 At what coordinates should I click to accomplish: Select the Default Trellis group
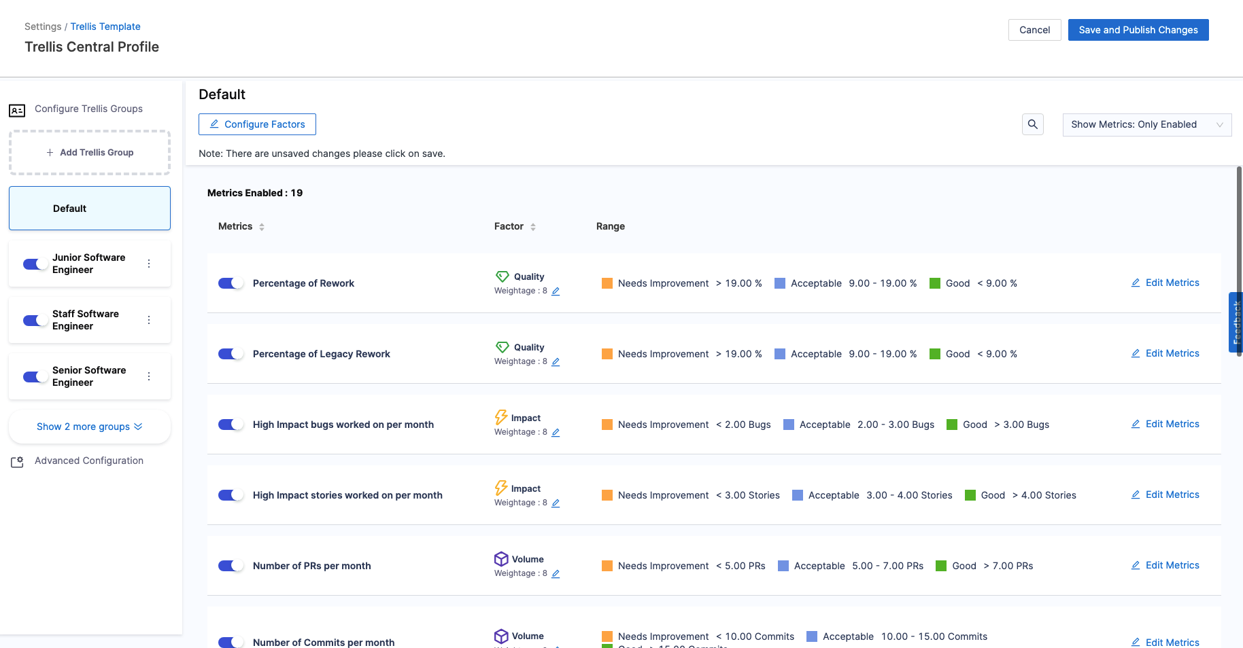pos(90,209)
